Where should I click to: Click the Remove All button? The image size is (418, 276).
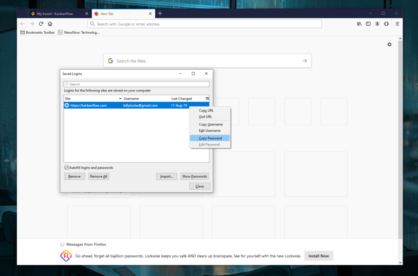click(99, 176)
